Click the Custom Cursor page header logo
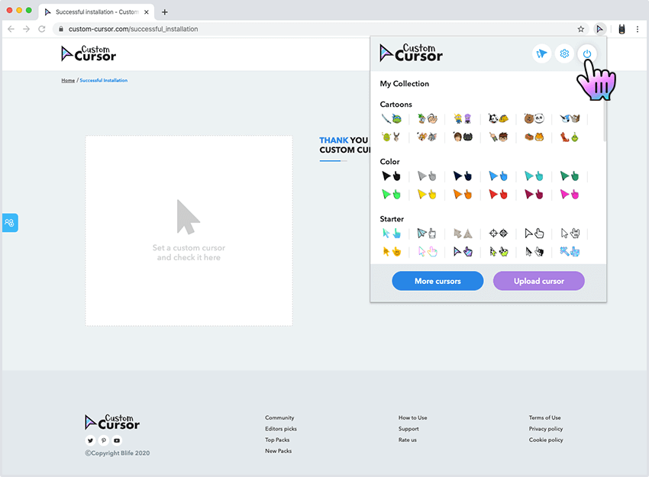 pos(89,53)
